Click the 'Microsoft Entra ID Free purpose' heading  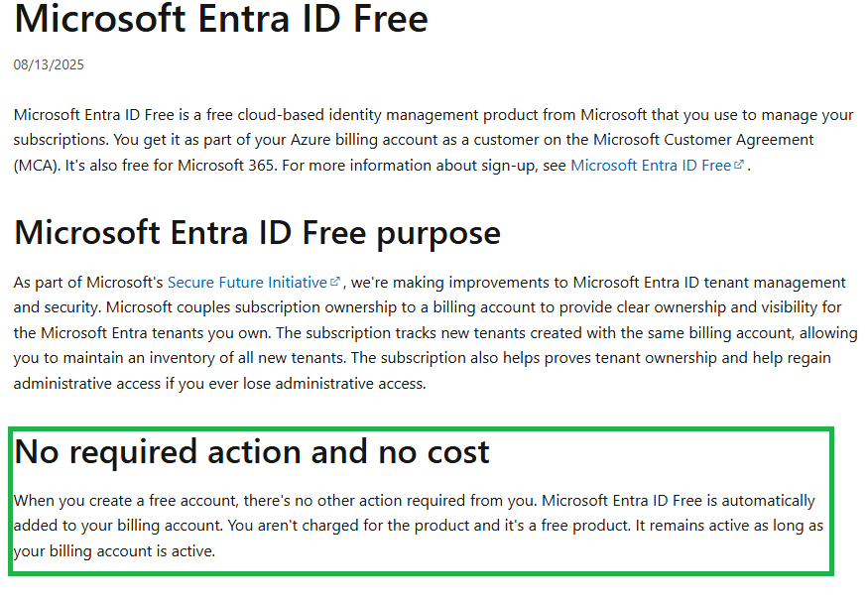(257, 232)
